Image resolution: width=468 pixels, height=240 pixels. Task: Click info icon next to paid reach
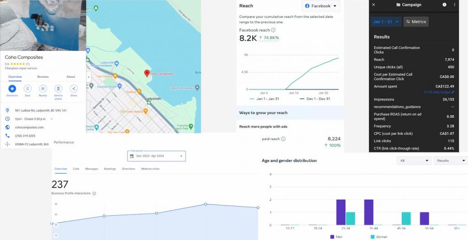coord(283,139)
